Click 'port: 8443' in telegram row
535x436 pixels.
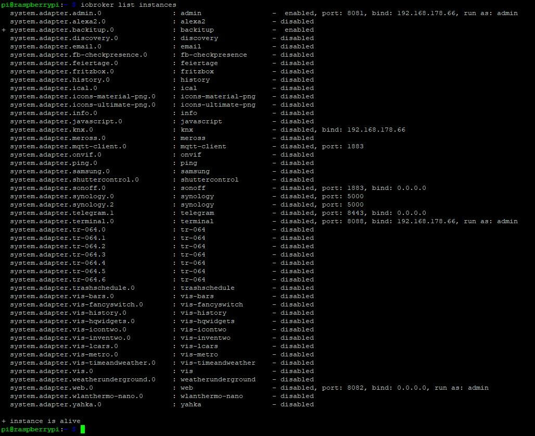pyautogui.click(x=342, y=213)
